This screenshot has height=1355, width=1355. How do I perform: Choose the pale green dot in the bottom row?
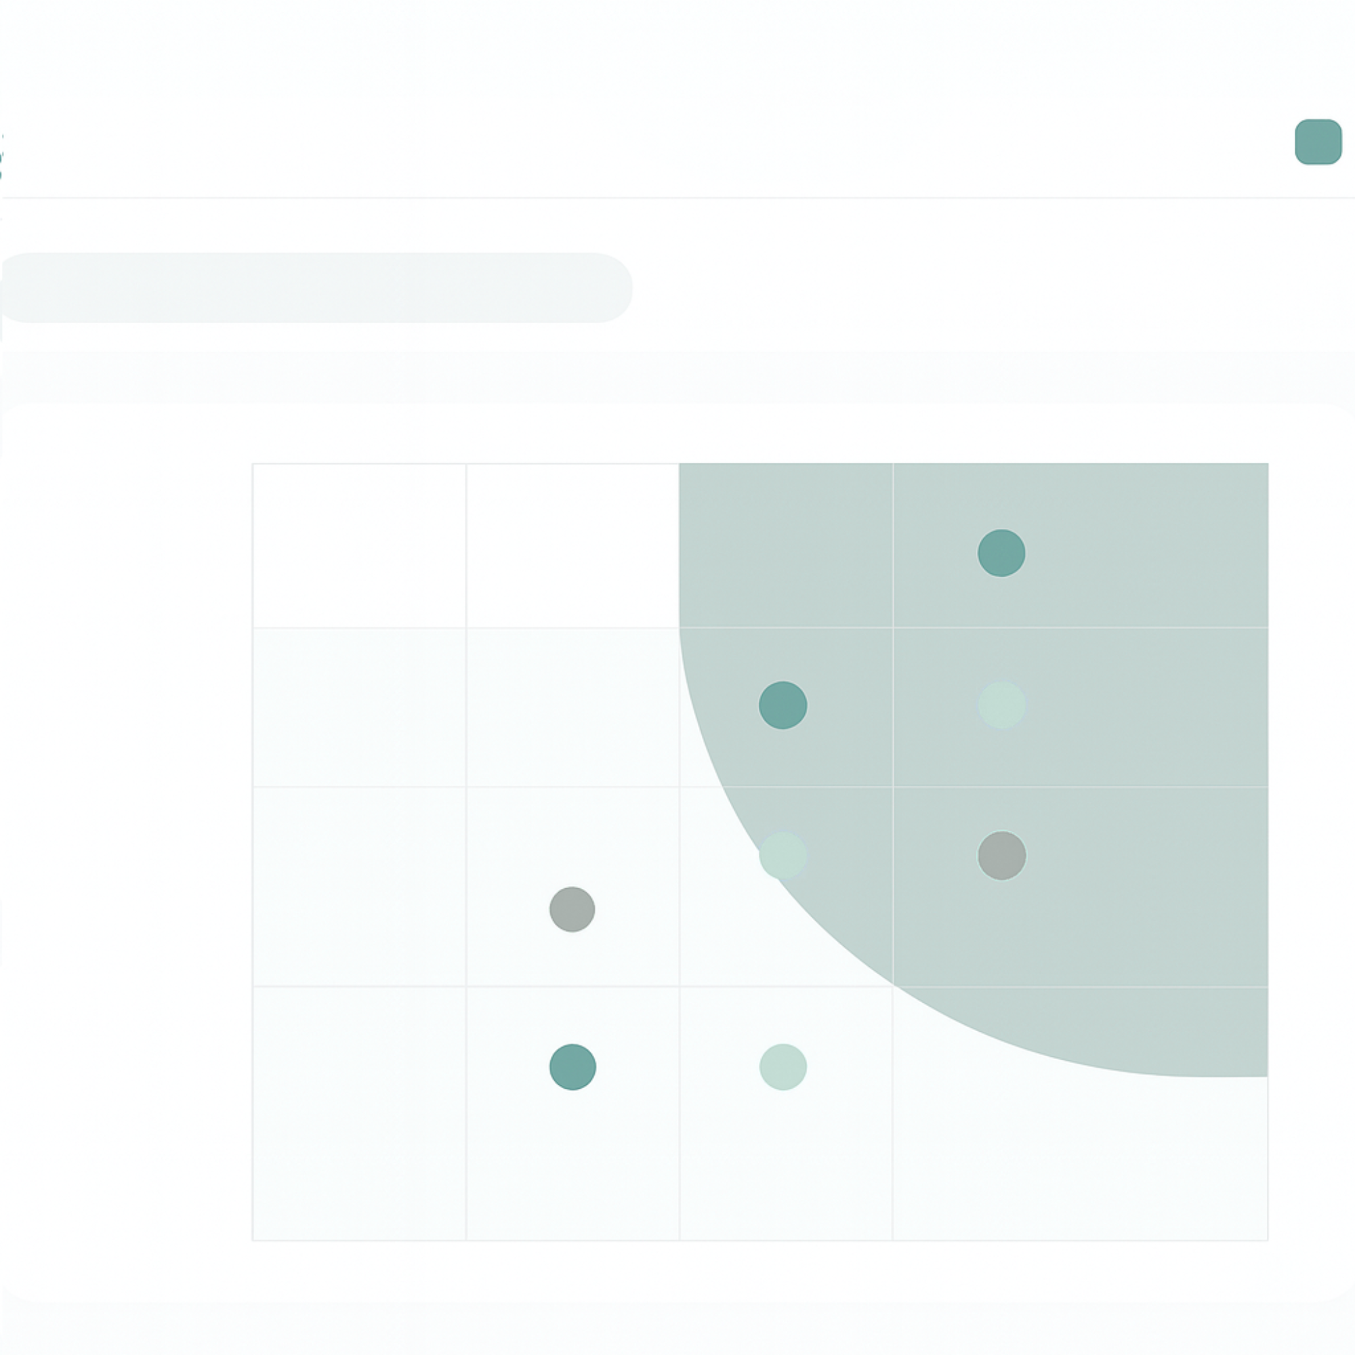point(783,1067)
